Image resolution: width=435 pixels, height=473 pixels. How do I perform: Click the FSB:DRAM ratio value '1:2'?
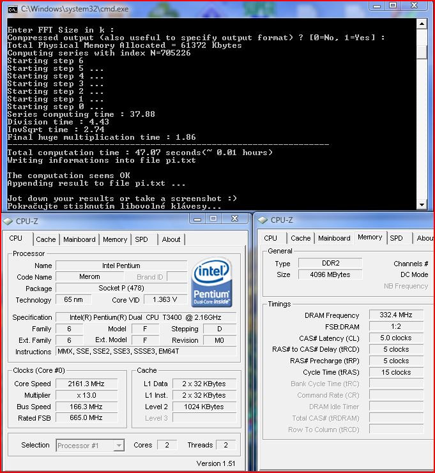[396, 326]
